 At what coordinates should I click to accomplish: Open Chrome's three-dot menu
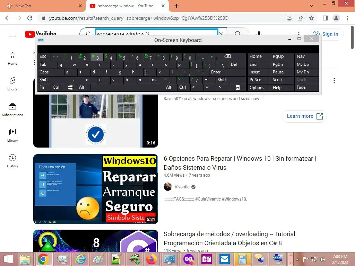(x=347, y=18)
